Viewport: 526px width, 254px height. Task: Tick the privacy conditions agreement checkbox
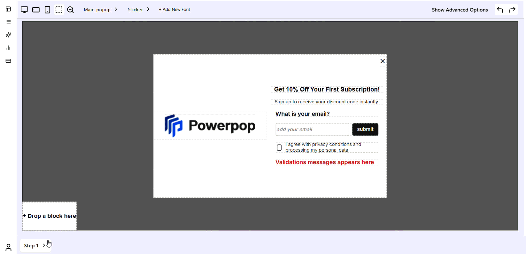pyautogui.click(x=279, y=147)
